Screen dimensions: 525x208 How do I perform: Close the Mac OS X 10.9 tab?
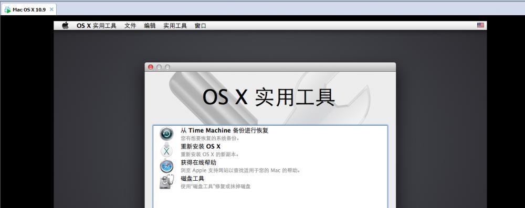51,9
